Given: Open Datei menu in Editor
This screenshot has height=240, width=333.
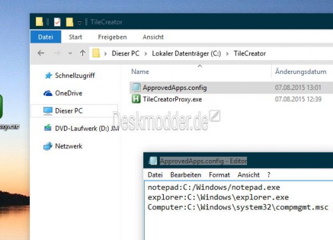Looking at the screenshot, I should [155, 175].
